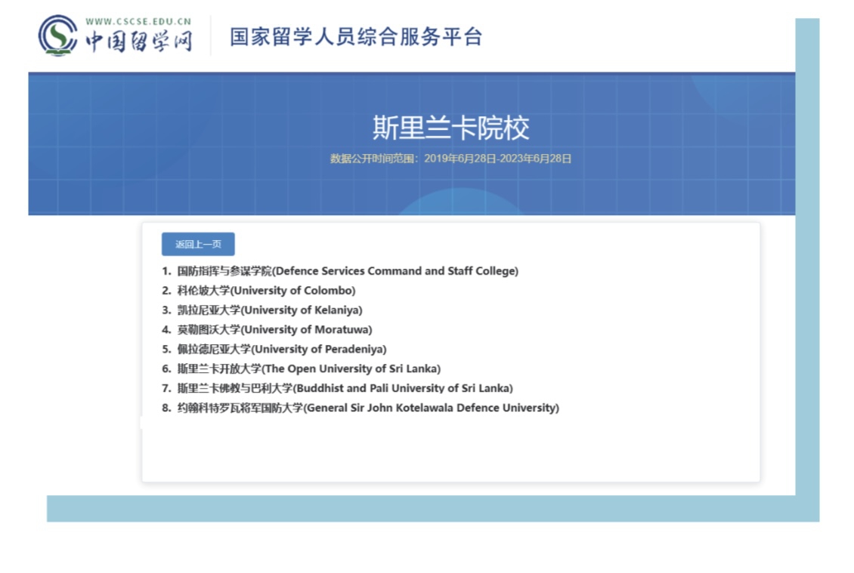Image resolution: width=854 pixels, height=573 pixels.
Task: Click the 数据公开时间范围 date range text
Action: pyautogui.click(x=450, y=159)
